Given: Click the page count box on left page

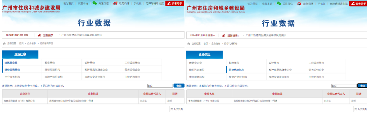Looking at the screenshot, I should tap(177, 109).
